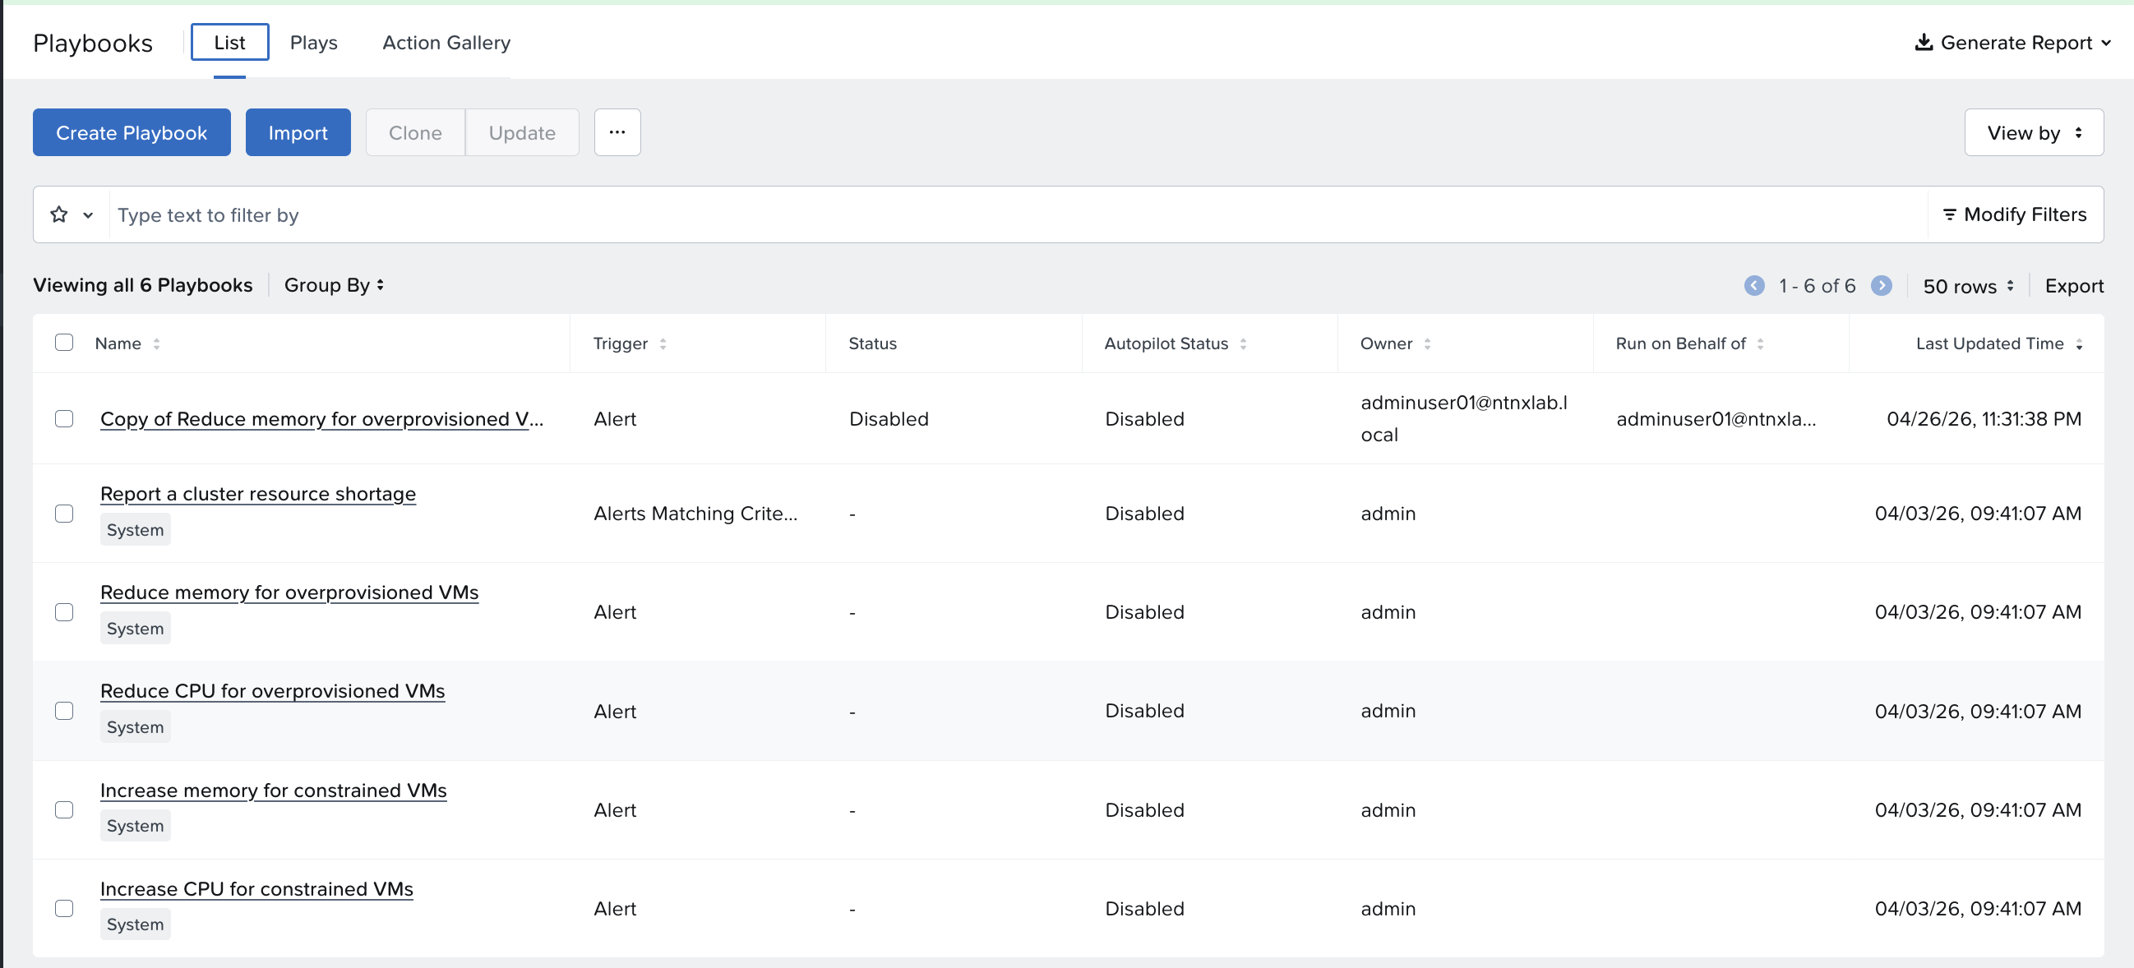This screenshot has height=968, width=2134.
Task: Open Reduce memory for overprovisioned VMs playbook
Action: [289, 592]
